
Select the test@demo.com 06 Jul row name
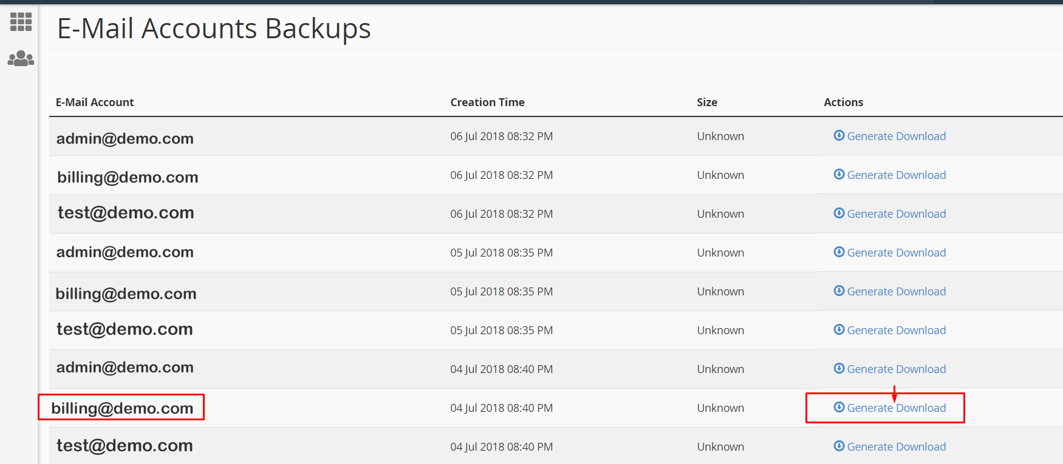tap(126, 213)
